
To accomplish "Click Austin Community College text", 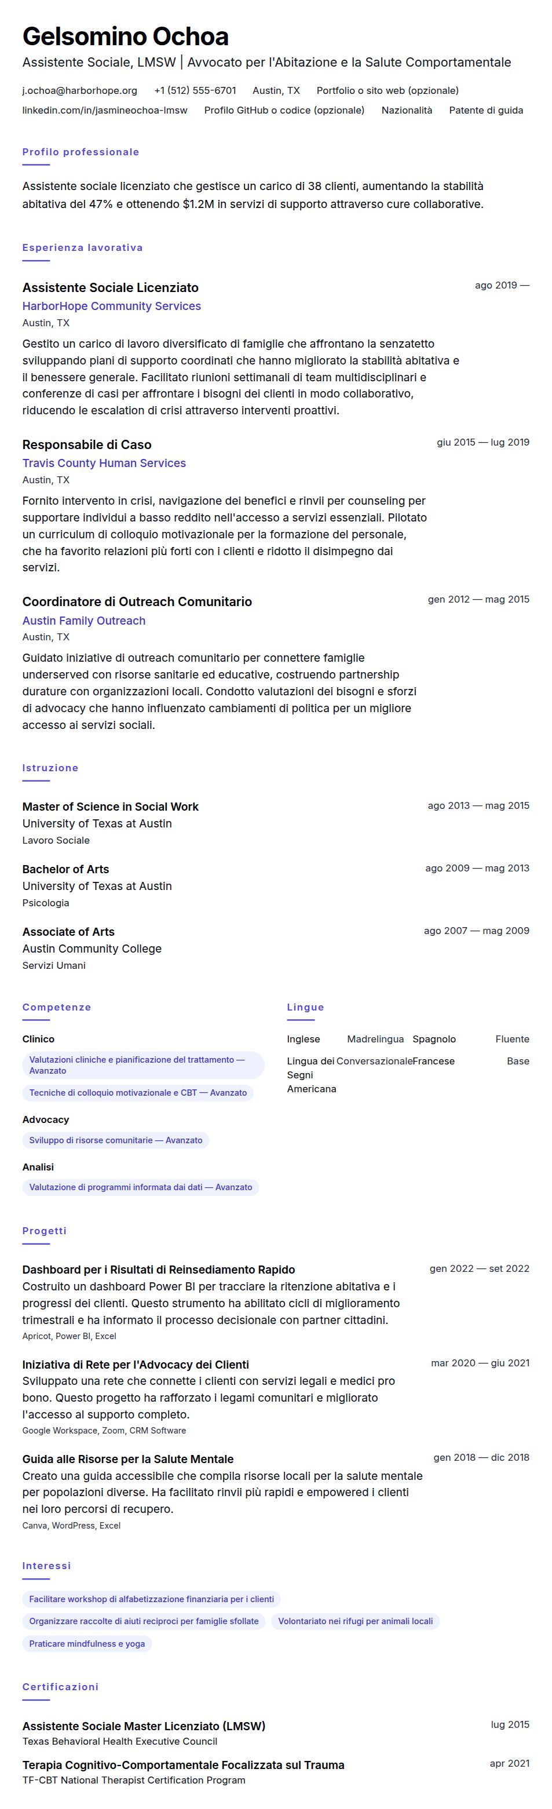I will click(92, 949).
